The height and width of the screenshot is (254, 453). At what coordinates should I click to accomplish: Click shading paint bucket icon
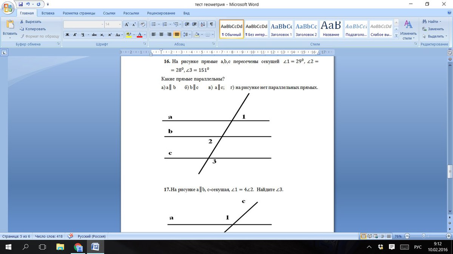pyautogui.click(x=196, y=35)
